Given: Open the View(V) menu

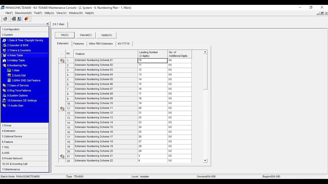Looking at the screenshot, I should [x=61, y=13].
